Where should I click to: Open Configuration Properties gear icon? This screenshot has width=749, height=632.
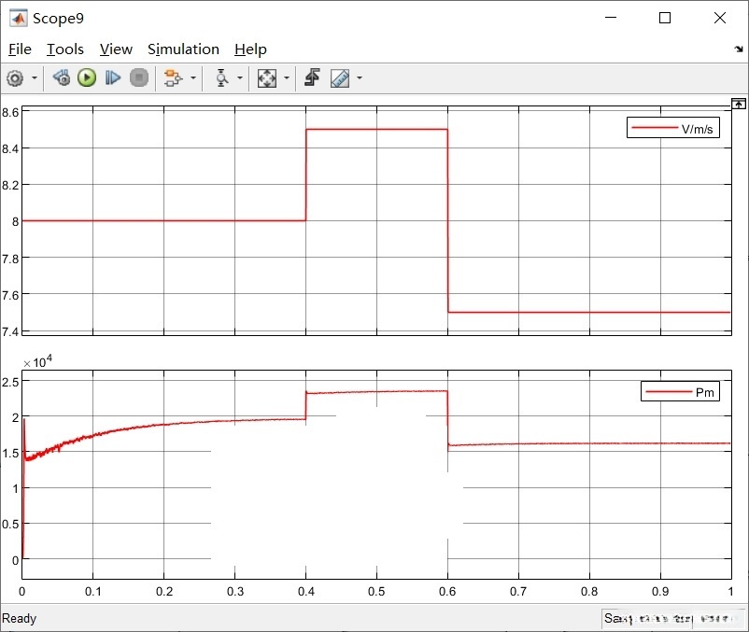click(x=15, y=78)
